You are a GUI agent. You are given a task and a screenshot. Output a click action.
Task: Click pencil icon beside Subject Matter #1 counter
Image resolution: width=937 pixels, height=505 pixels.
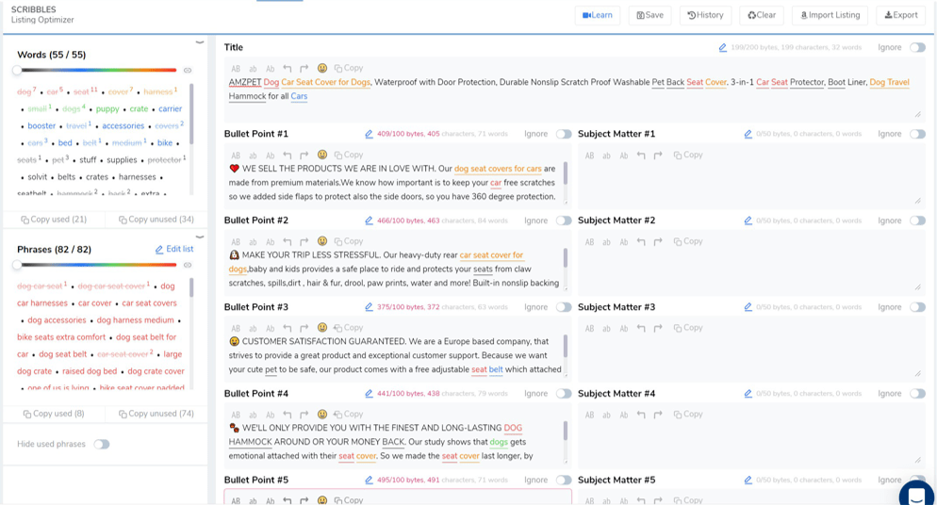[748, 134]
